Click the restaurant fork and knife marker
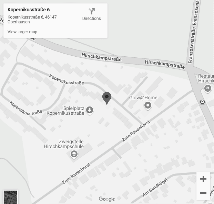The height and width of the screenshot is (204, 214). pyautogui.click(x=207, y=89)
